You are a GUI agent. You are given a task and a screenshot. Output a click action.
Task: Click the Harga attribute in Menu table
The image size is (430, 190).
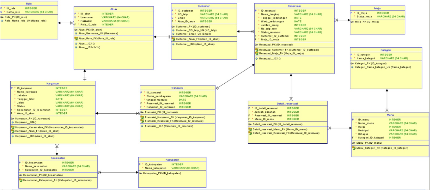[x=362, y=127]
